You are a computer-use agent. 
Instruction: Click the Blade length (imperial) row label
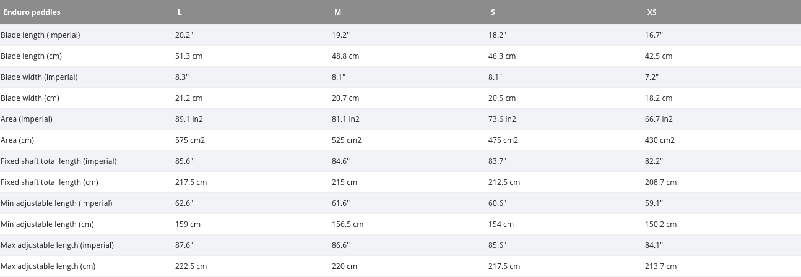tap(40, 35)
